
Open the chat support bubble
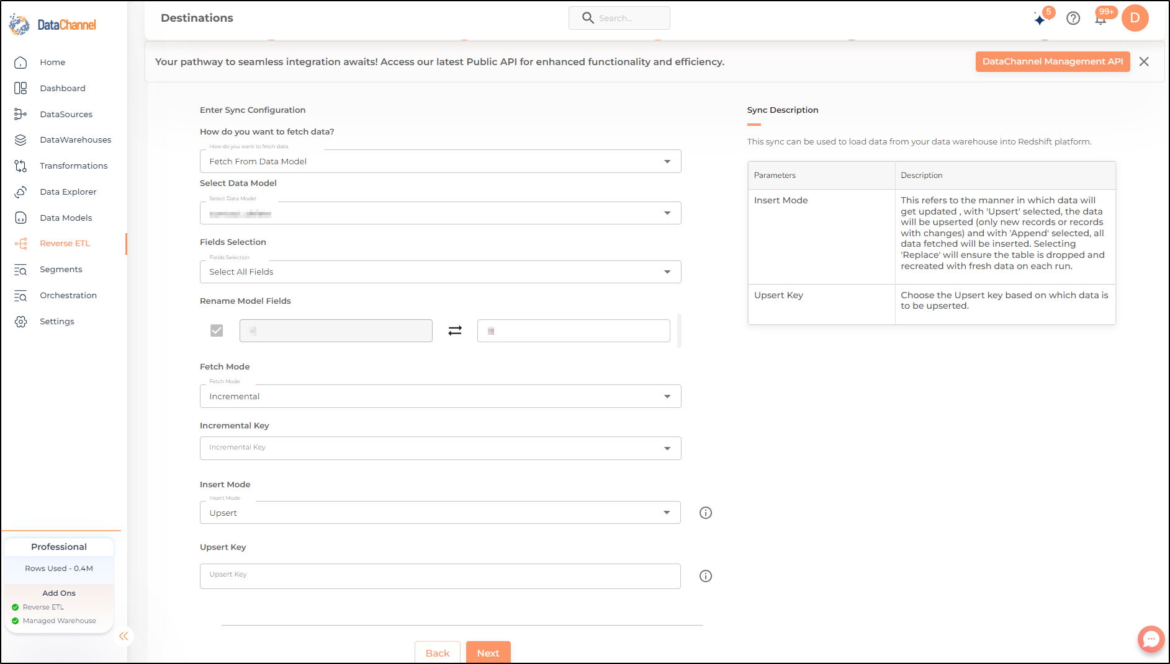pyautogui.click(x=1151, y=639)
